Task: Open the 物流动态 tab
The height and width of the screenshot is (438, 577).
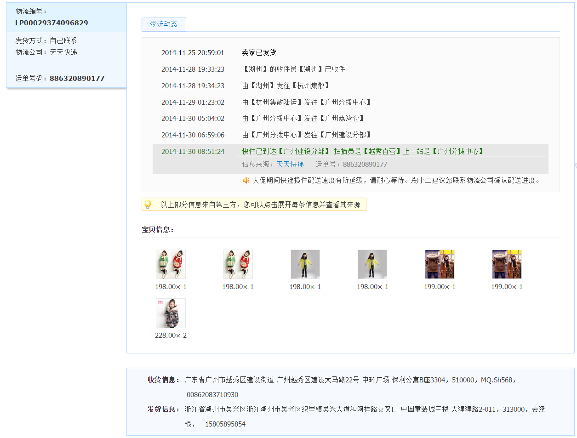Action: click(x=164, y=24)
